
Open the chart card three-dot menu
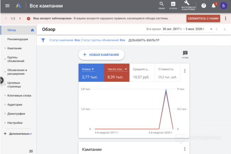coord(184,71)
